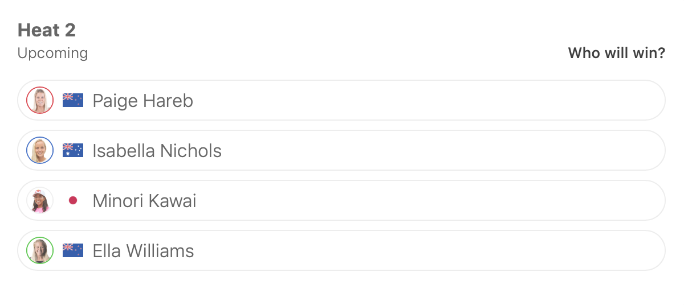684x305 pixels.
Task: Click the Japan flag beside Minori Kawai
Action: pos(73,201)
